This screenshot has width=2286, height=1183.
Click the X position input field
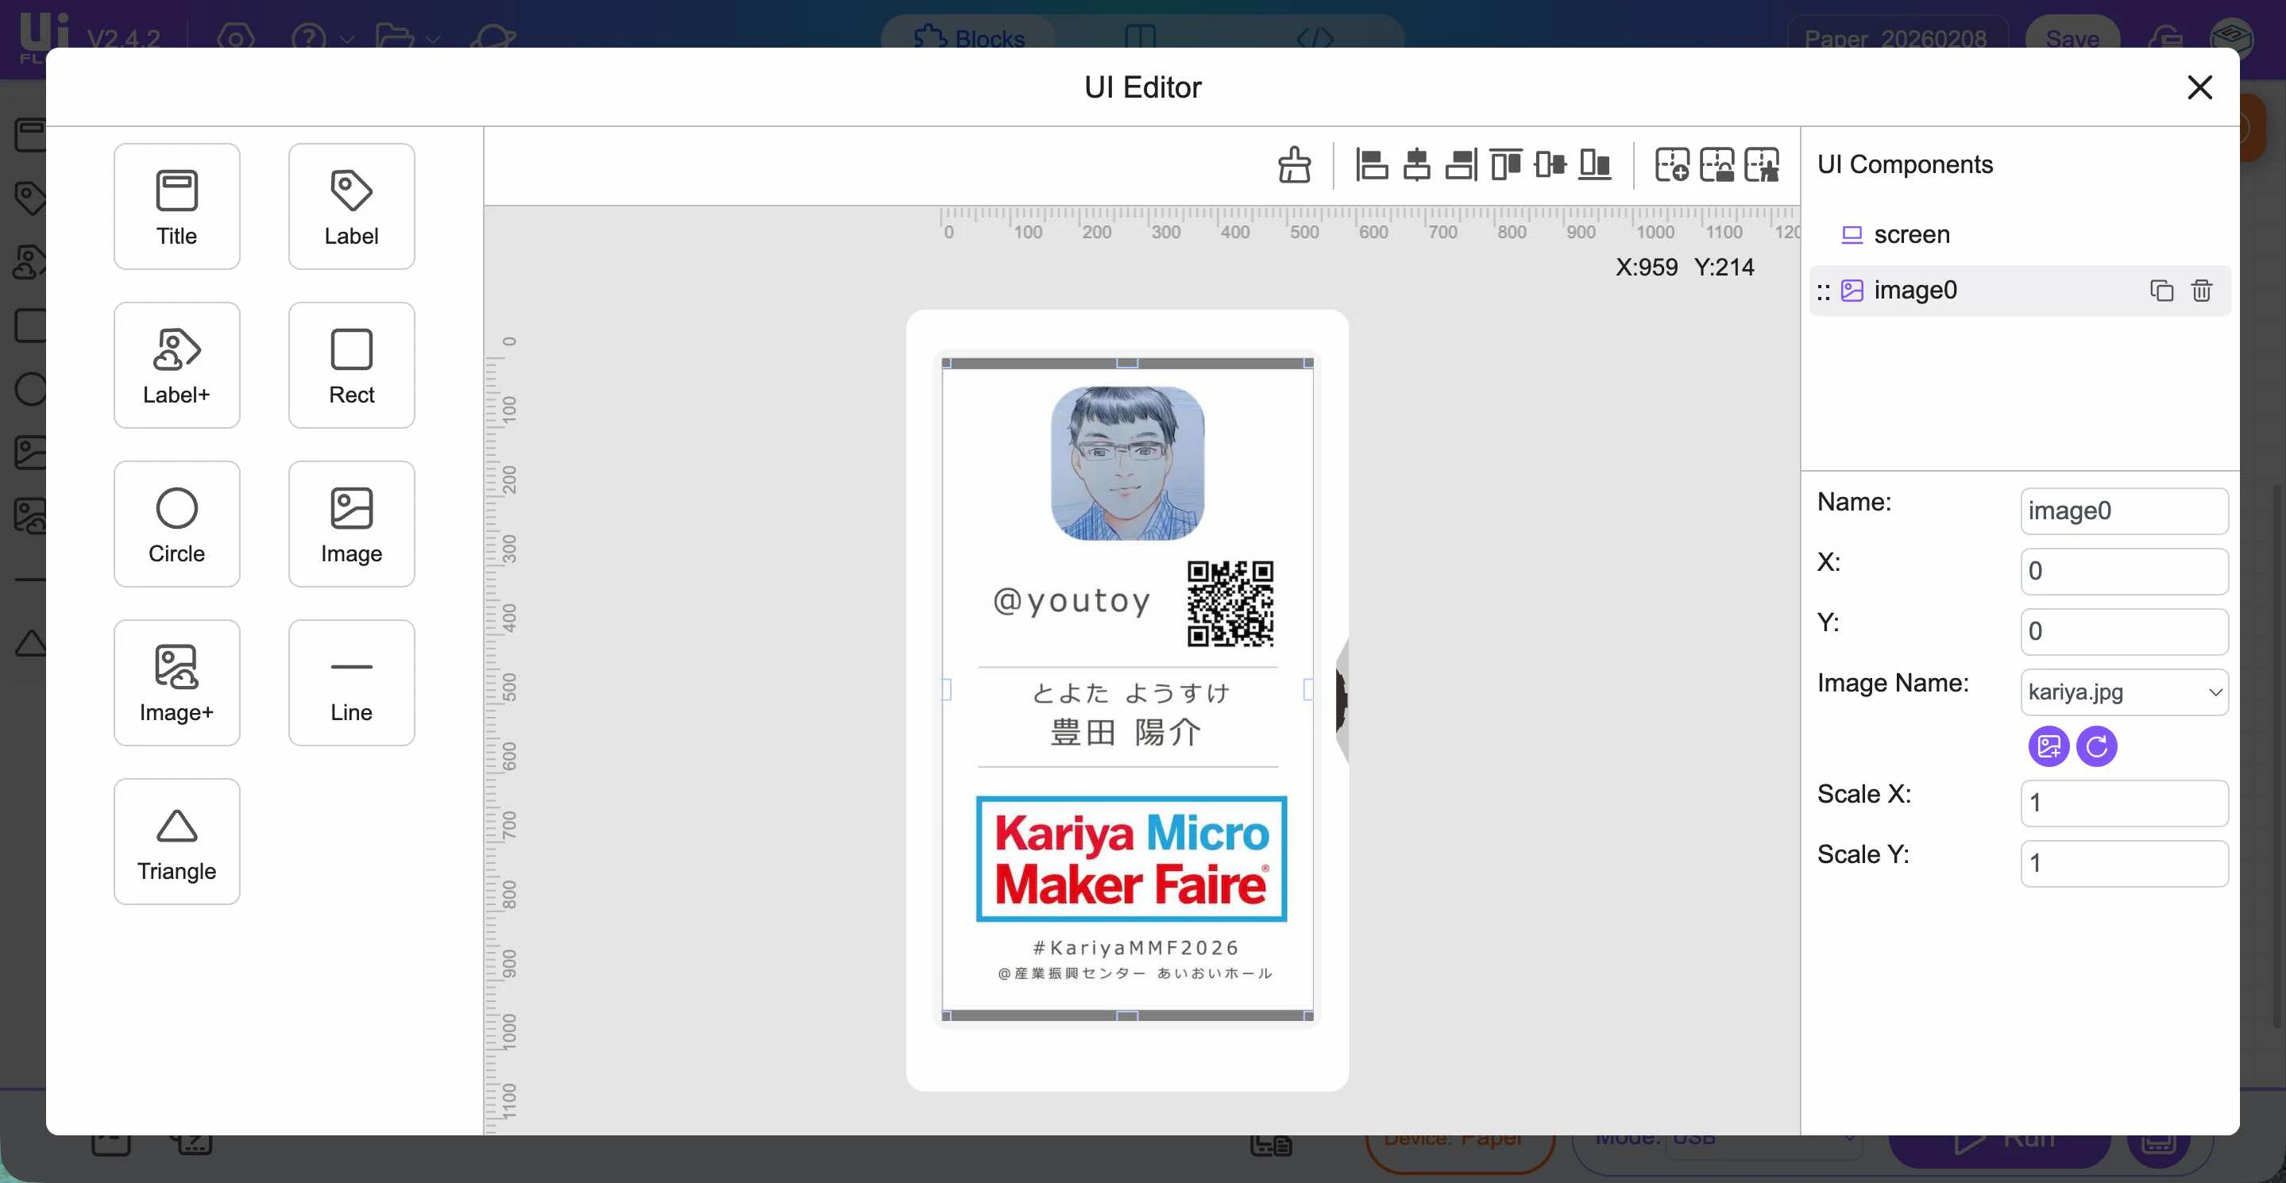[2125, 571]
